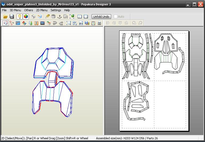
Task: Click the green cube fit-to-view icon
Action: [72, 17]
